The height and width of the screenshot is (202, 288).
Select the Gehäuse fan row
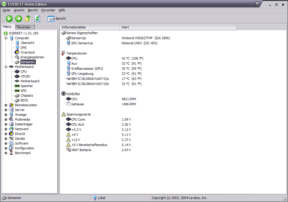pyautogui.click(x=77, y=104)
